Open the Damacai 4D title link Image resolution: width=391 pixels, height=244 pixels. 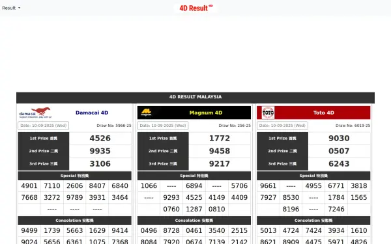pos(92,113)
